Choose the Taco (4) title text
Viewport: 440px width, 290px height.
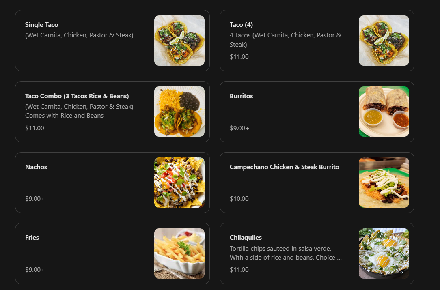(241, 25)
